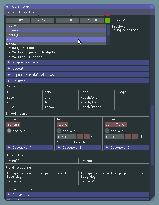Click the R:102 color field
The image size is (159, 205).
[x=18, y=20]
